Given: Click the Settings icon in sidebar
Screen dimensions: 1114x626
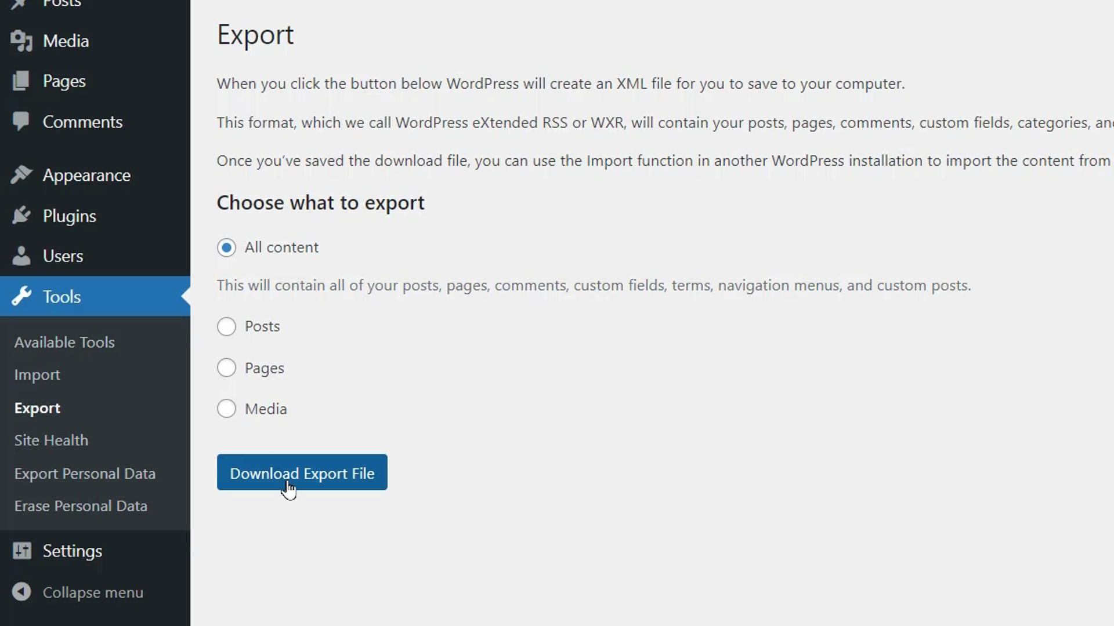Looking at the screenshot, I should click(x=21, y=550).
